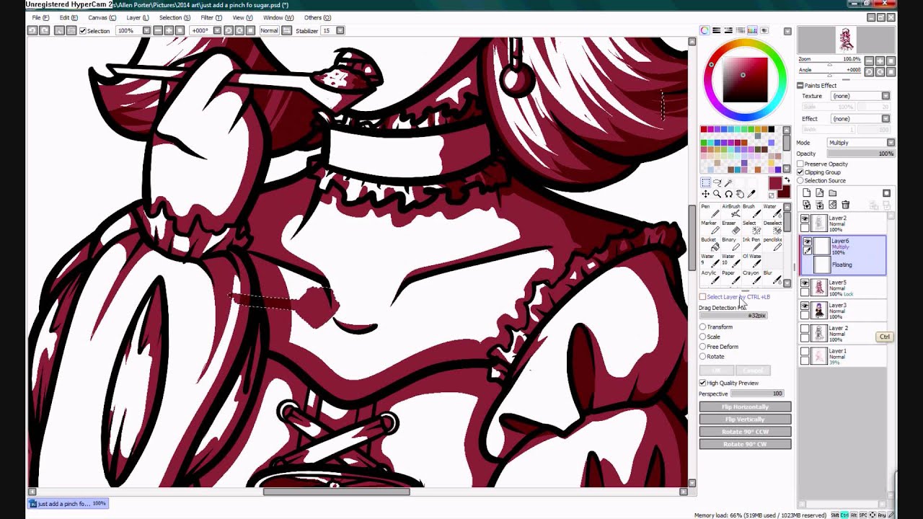Activate the rectangular selection tool

[705, 183]
